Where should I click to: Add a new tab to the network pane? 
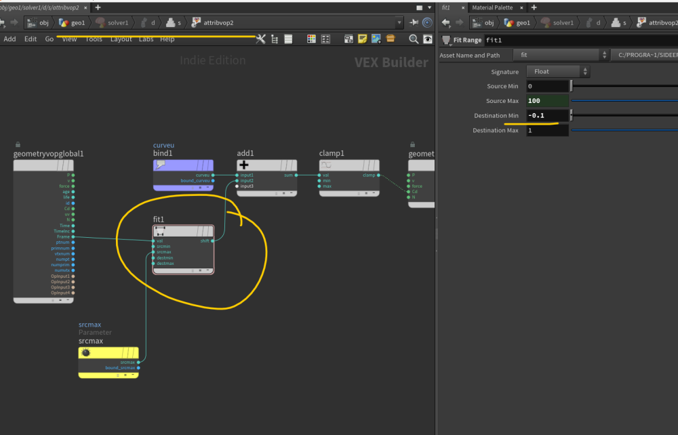(98, 7)
